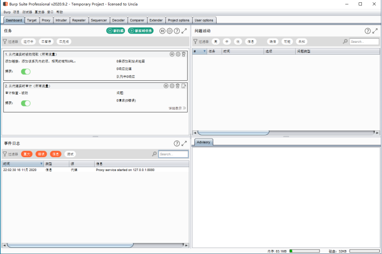Toggle the 运行中 running tasks filter
The width and height of the screenshot is (382, 254).
[28, 41]
